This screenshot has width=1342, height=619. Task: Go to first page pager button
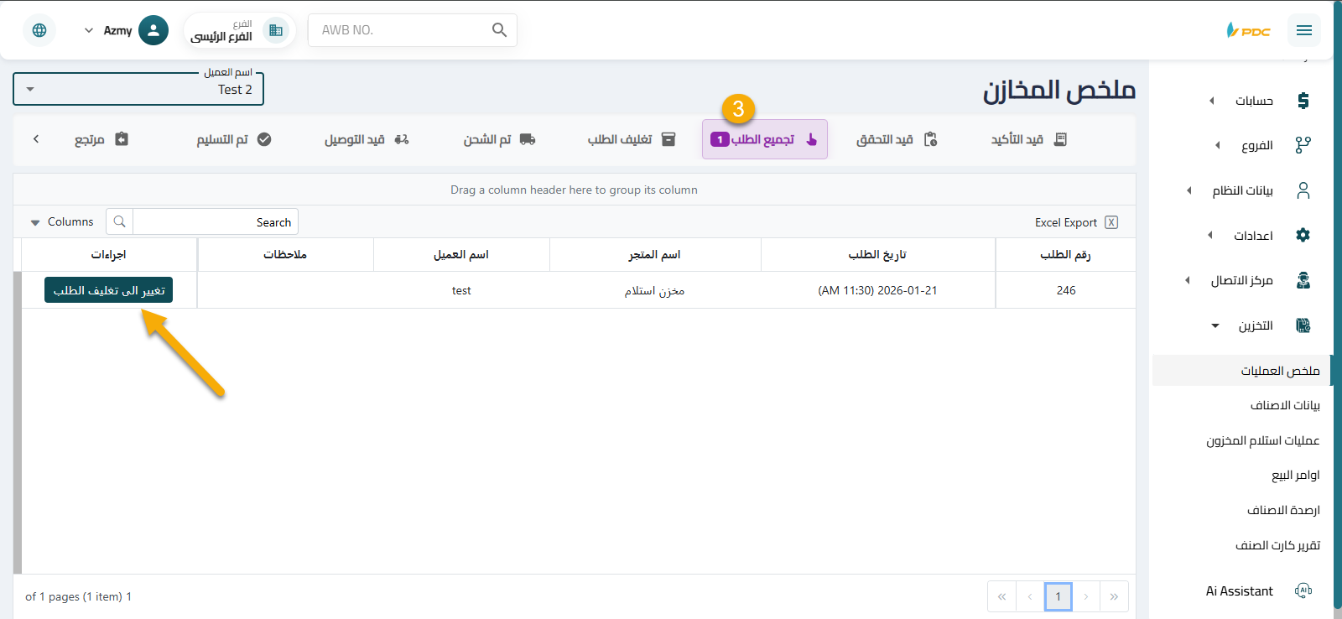pos(1001,596)
